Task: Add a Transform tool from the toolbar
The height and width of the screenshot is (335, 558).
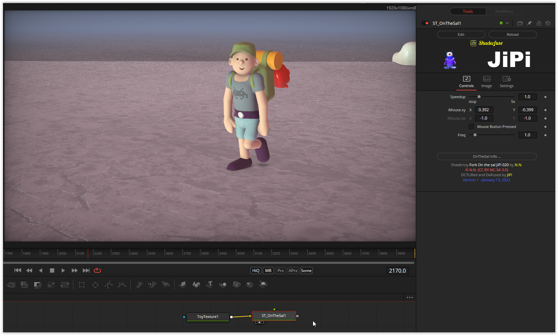Action: pyautogui.click(x=65, y=285)
